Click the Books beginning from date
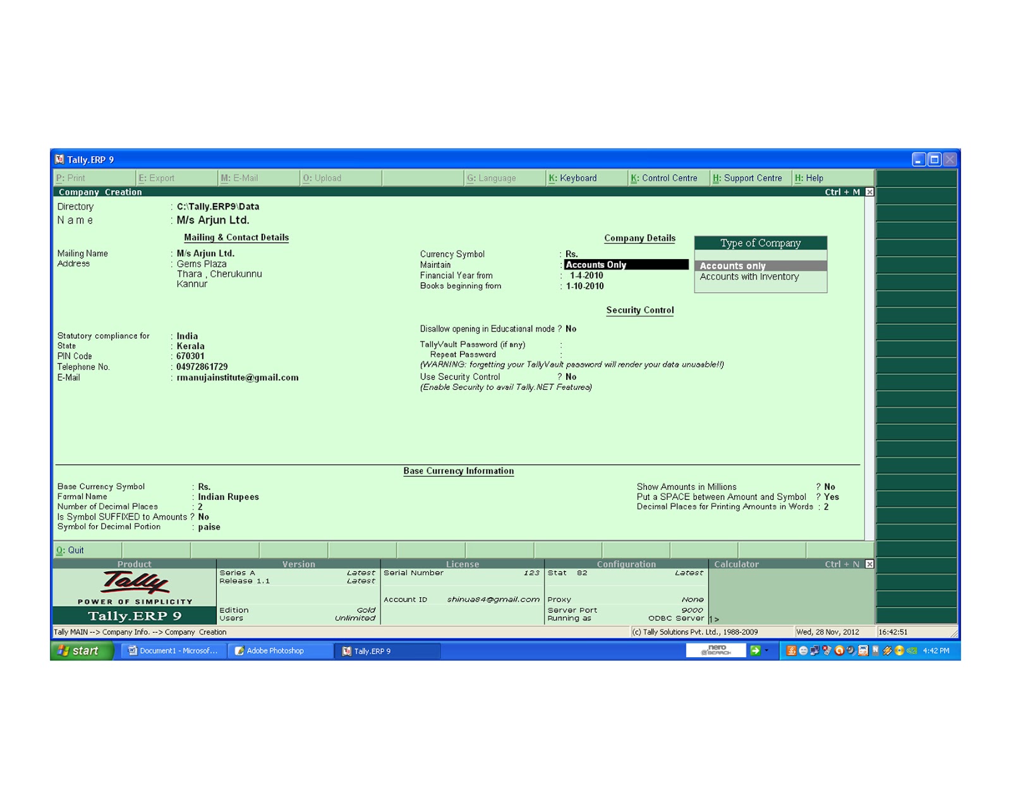Screen dimensions: 1011x809 584,286
